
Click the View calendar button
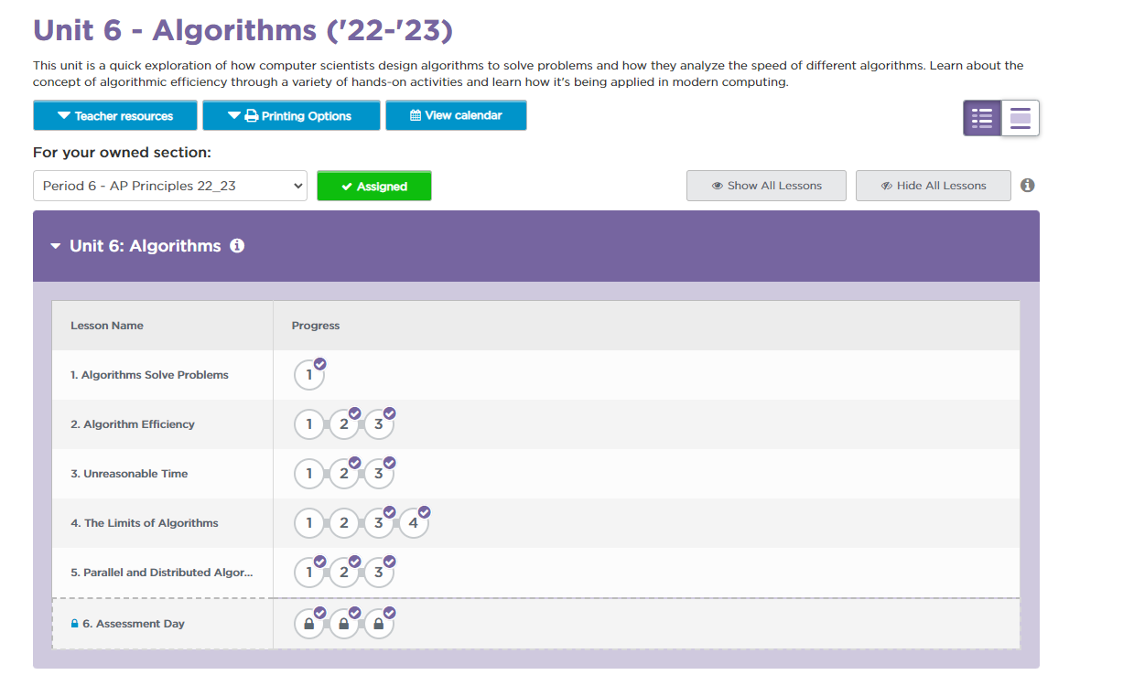tap(456, 116)
